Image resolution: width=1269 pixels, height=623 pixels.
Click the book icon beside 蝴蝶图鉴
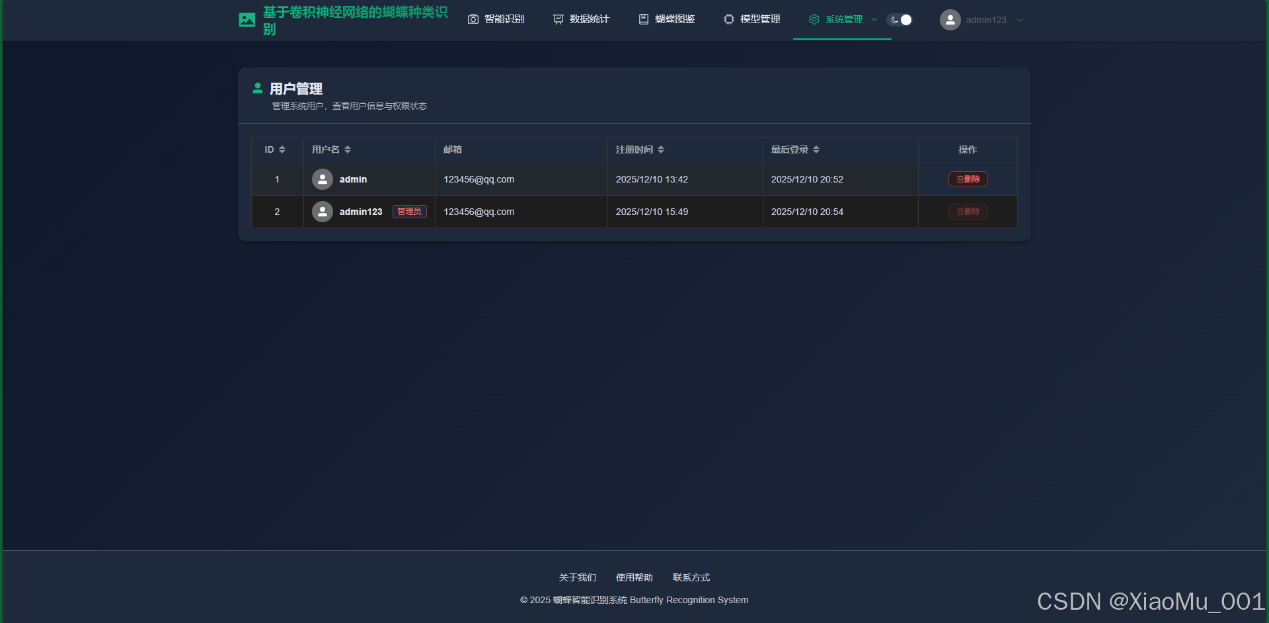tap(644, 19)
